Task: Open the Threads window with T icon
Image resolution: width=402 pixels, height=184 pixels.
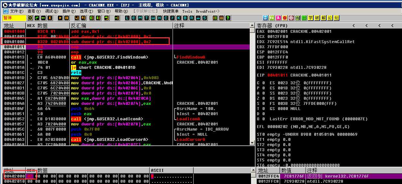Action: [146, 18]
